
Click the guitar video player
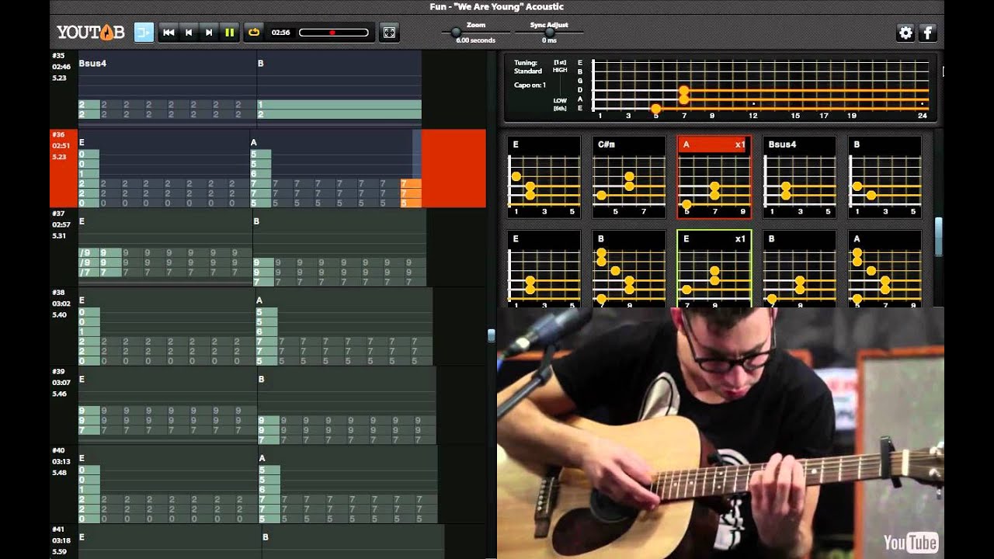coord(721,432)
